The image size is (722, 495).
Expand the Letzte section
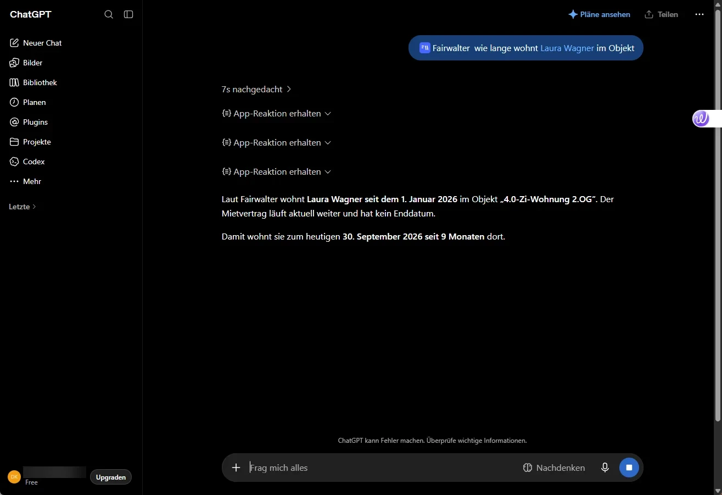tap(23, 207)
